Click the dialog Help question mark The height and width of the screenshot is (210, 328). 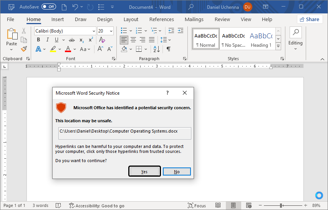(167, 93)
